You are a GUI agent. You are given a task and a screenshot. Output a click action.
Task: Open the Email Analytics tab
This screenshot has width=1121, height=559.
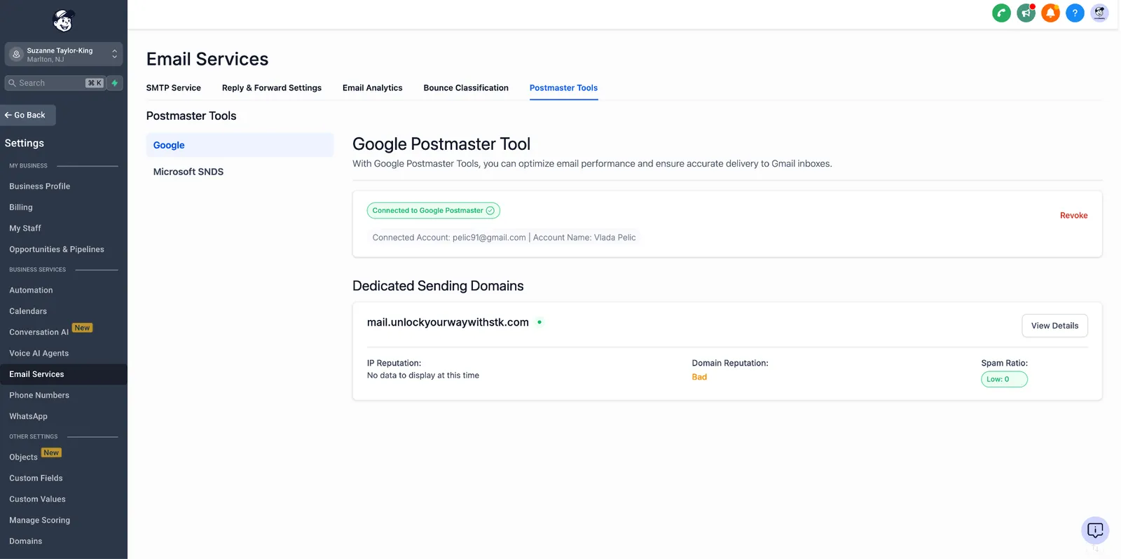[373, 88]
